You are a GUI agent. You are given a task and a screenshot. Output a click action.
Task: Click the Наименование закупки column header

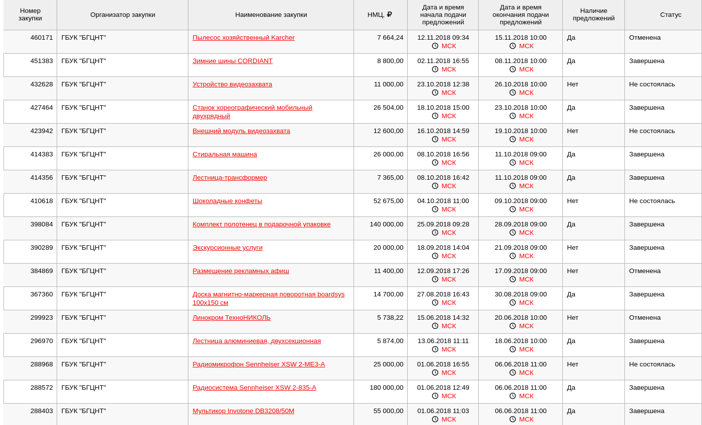(x=271, y=15)
